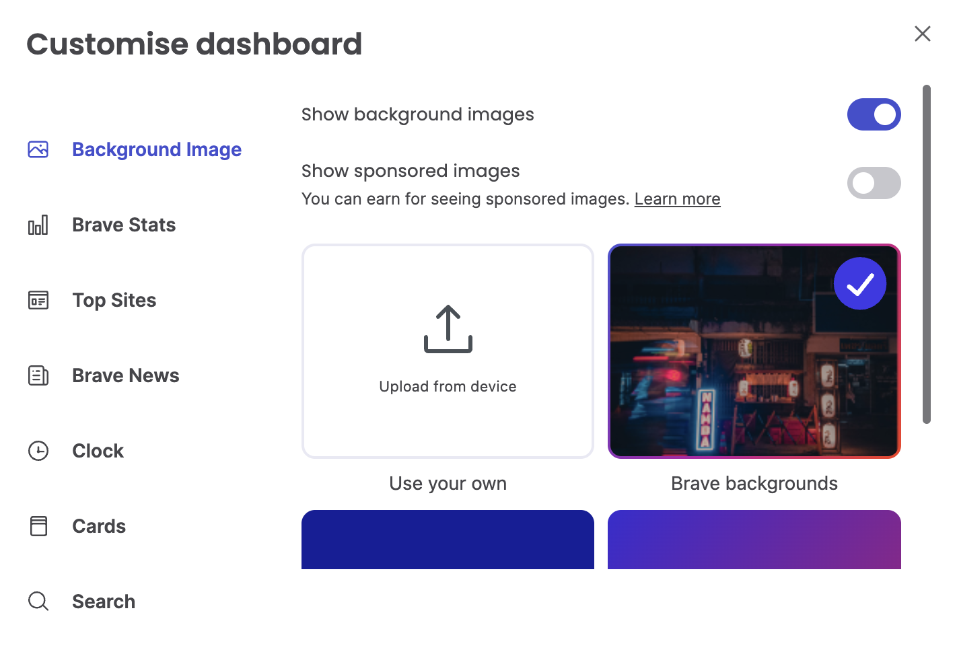Click the Top Sites browser icon
This screenshot has height=658, width=957.
pyautogui.click(x=38, y=300)
